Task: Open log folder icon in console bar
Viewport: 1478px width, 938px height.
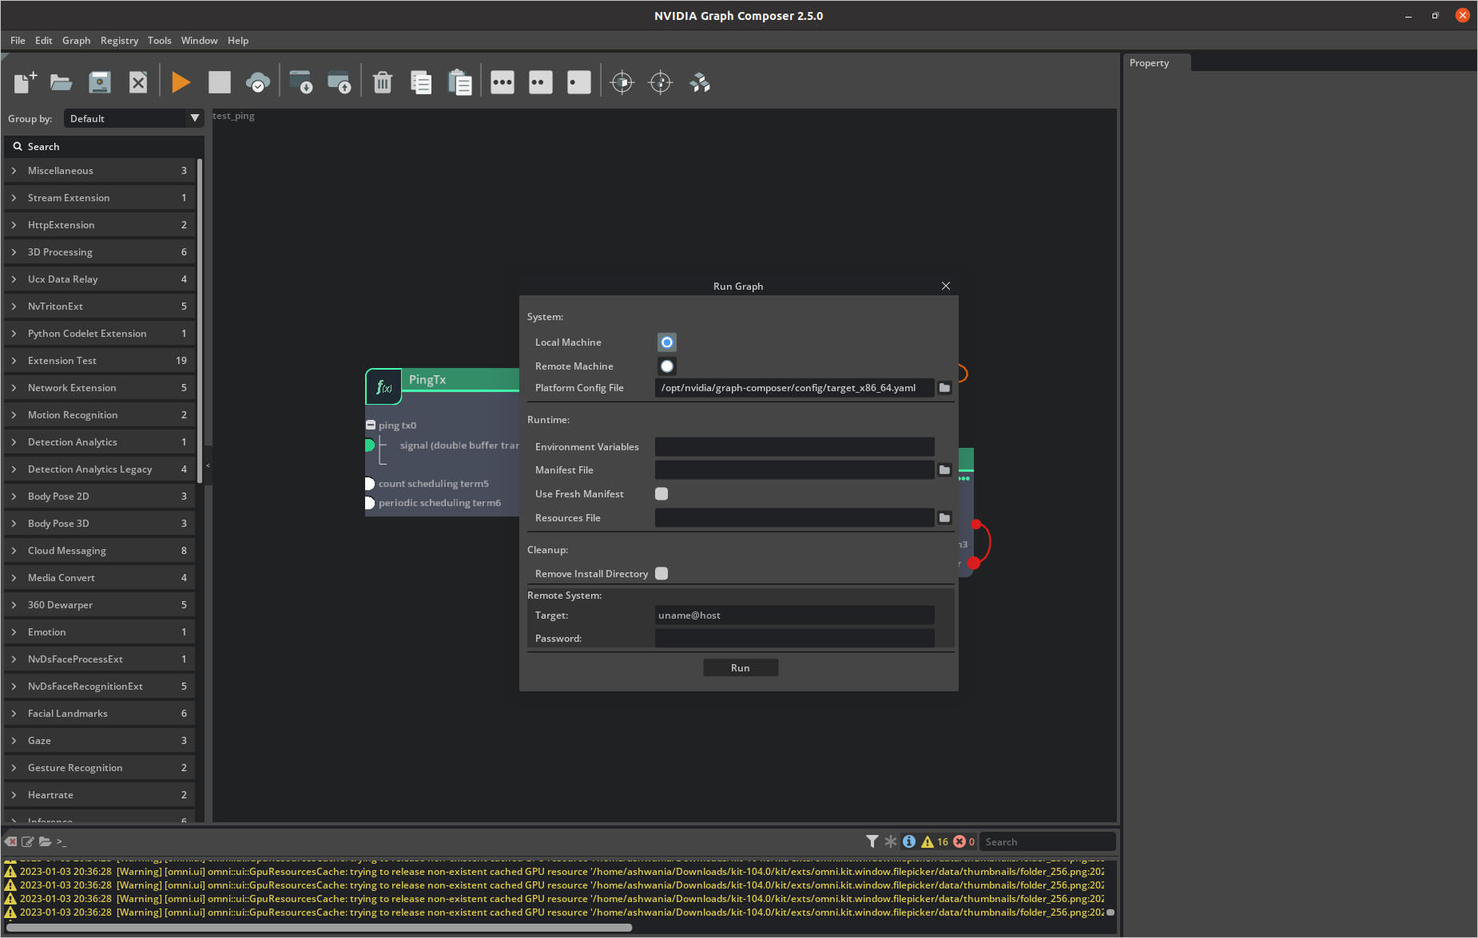Action: pos(45,841)
